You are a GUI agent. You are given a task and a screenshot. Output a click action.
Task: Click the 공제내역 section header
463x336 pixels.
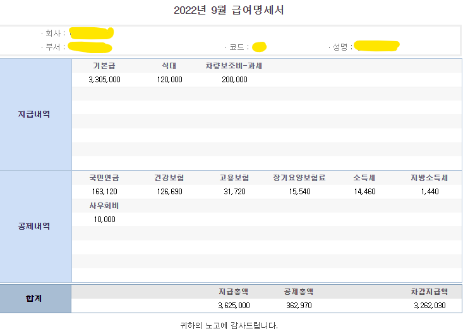35,226
